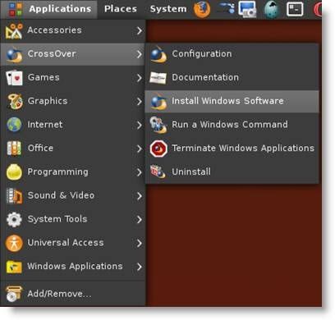Select the Office menu label
Viewport: 335px width, 320px height.
(x=40, y=149)
